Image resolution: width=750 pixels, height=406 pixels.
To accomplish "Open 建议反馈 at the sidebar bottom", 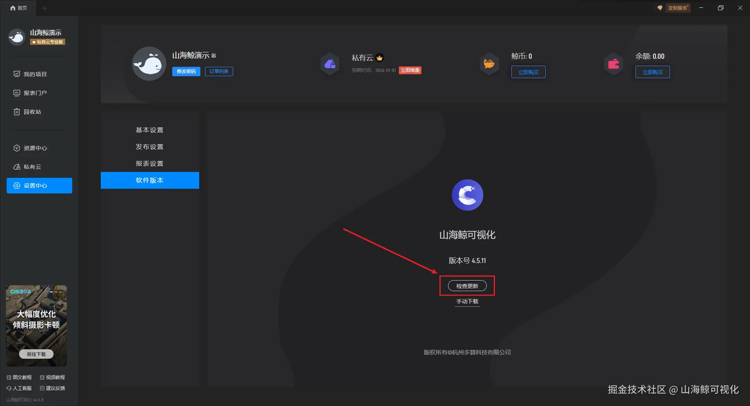I will [x=52, y=388].
